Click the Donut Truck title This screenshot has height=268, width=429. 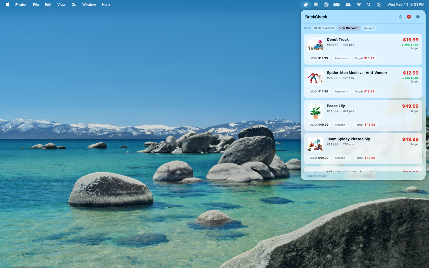(338, 40)
